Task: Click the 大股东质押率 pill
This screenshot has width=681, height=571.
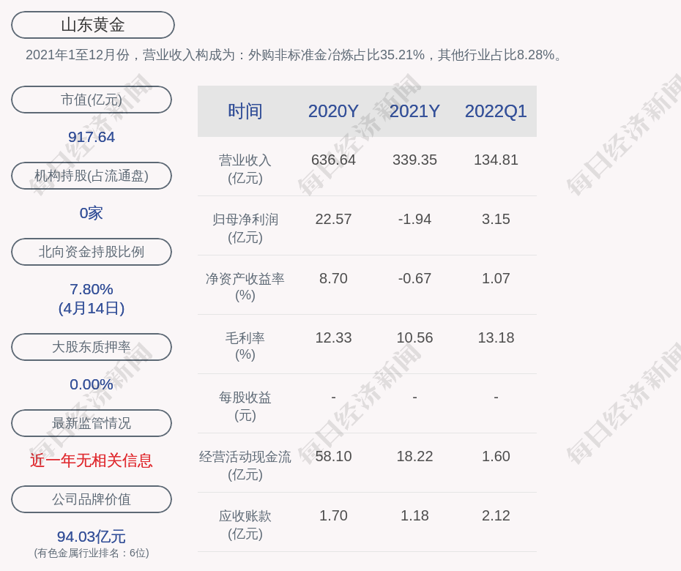Action: 92,347
